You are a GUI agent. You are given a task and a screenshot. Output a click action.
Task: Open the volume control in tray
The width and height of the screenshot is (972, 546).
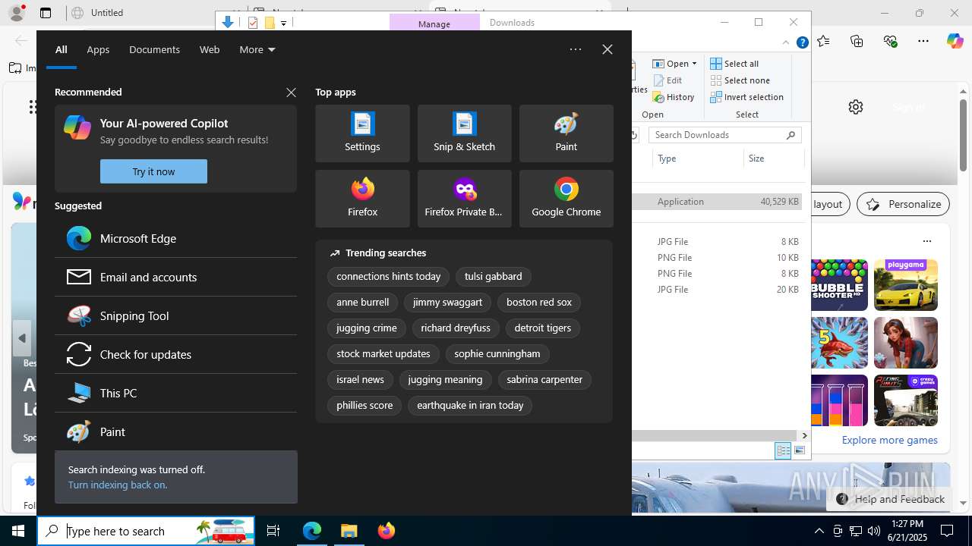click(874, 531)
